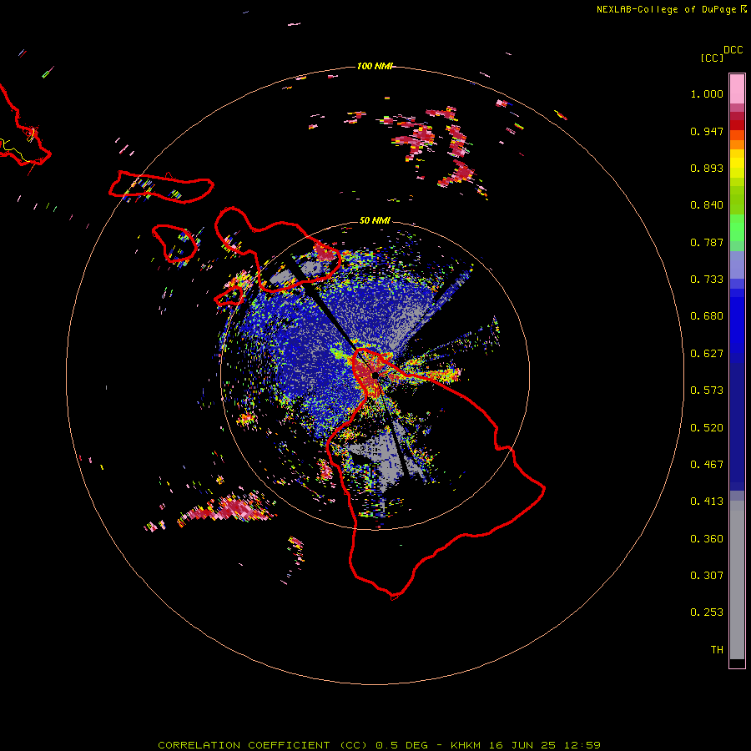The image size is (751, 751).
Task: Select the DCC label above the color scale
Action: click(733, 50)
